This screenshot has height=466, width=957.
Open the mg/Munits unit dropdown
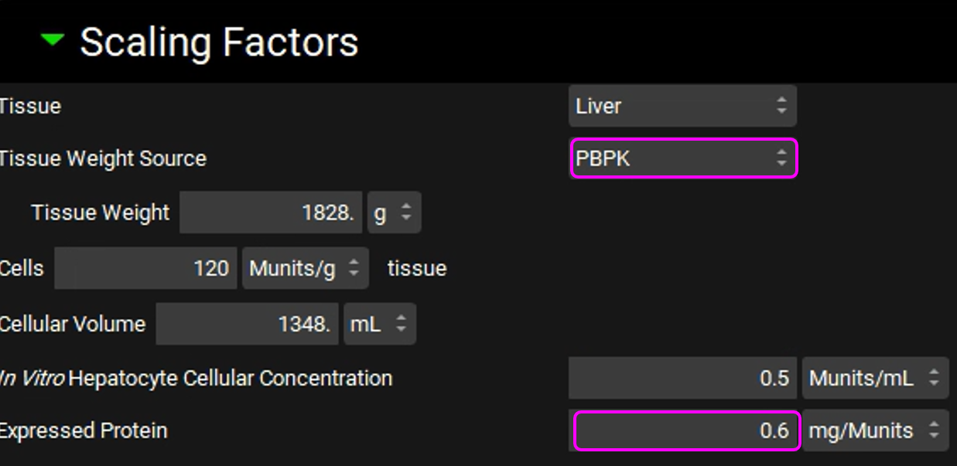(x=874, y=430)
